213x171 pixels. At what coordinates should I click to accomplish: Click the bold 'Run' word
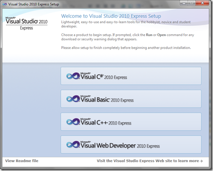pos(149,35)
